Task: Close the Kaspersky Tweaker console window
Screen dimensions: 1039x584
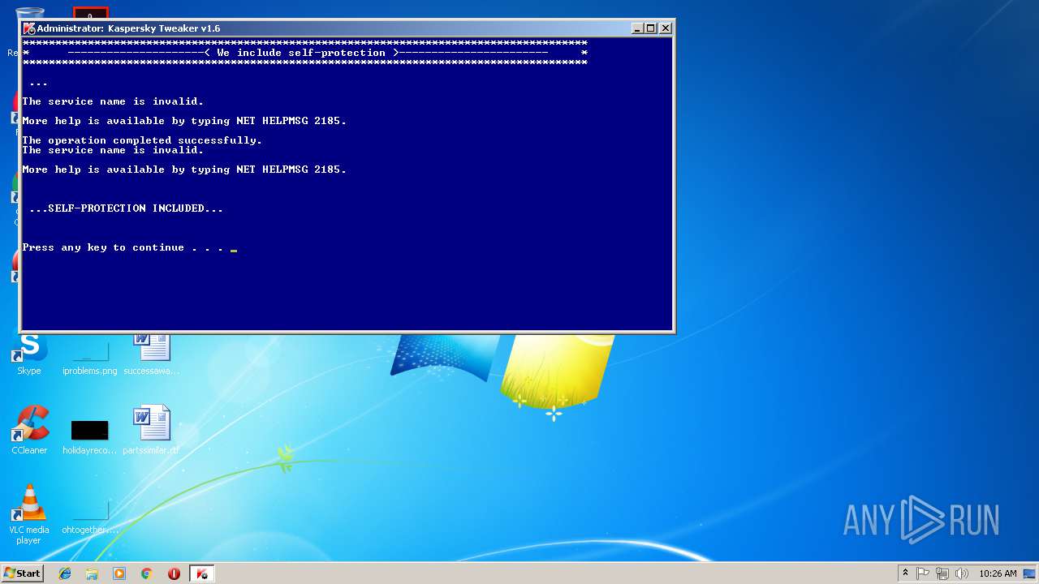Action: click(666, 28)
